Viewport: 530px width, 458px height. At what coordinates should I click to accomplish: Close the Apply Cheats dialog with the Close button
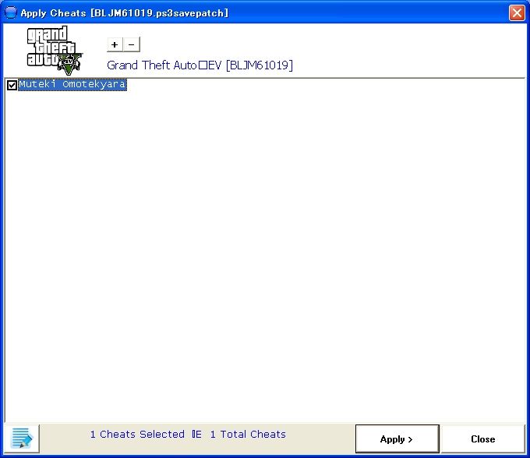click(483, 439)
